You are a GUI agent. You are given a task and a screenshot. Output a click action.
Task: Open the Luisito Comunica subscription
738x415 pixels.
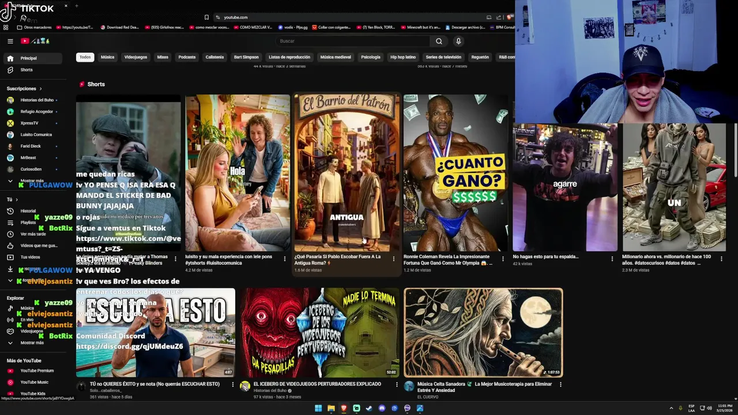click(33, 135)
